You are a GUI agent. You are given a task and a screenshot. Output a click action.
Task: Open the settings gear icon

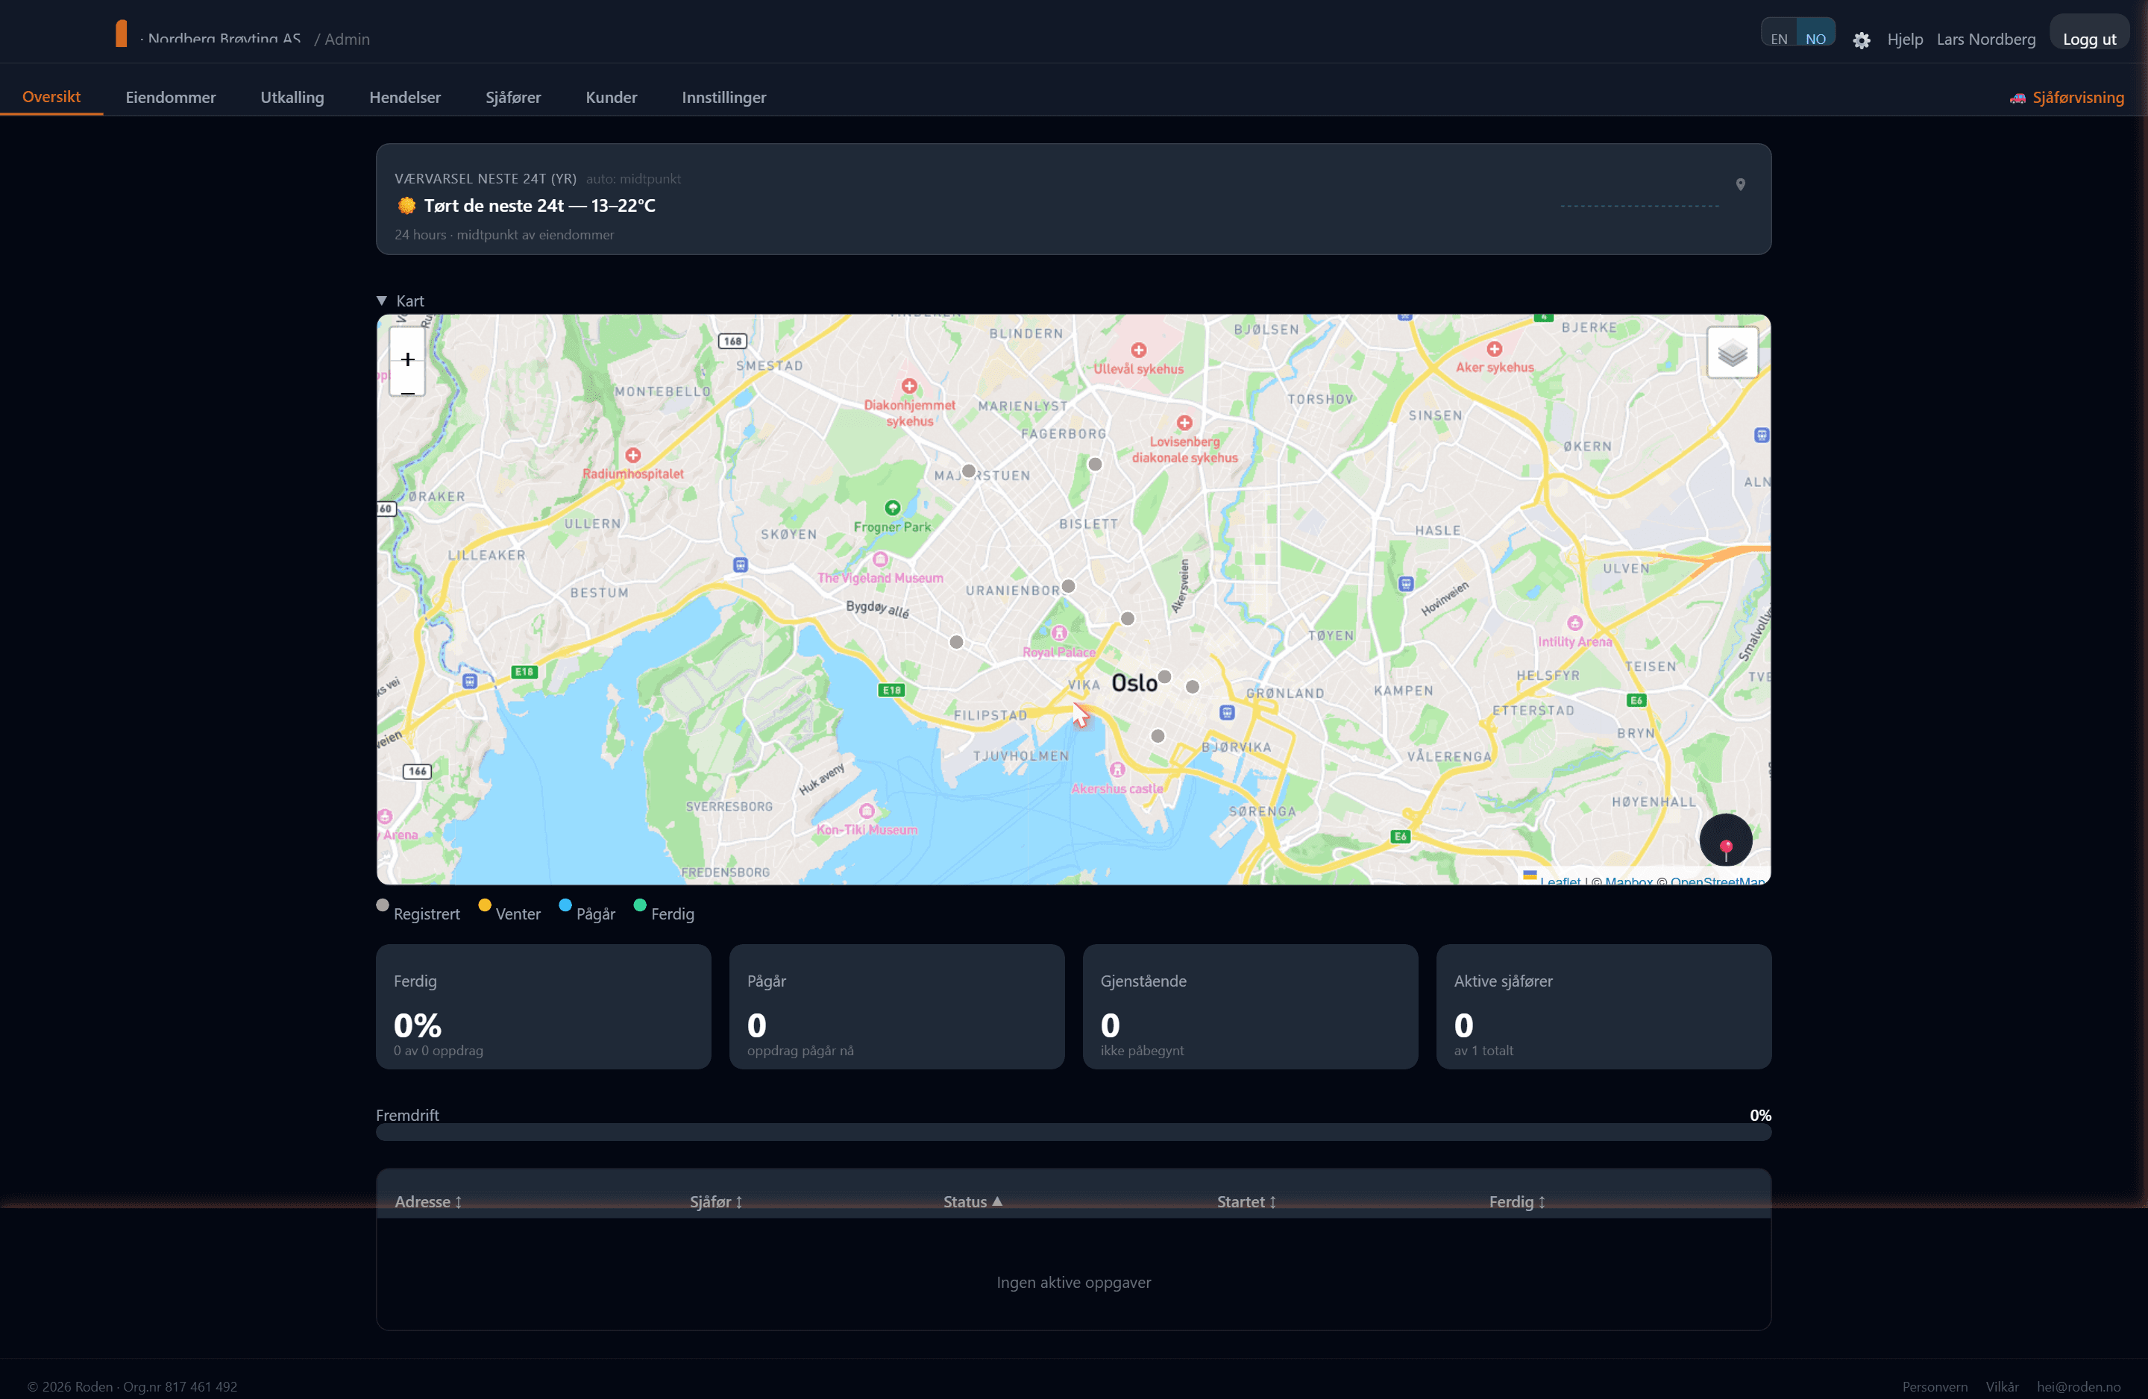pos(1861,40)
